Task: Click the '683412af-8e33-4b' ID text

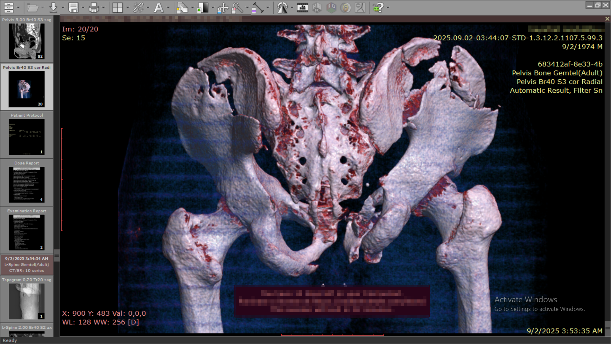Action: [x=570, y=64]
